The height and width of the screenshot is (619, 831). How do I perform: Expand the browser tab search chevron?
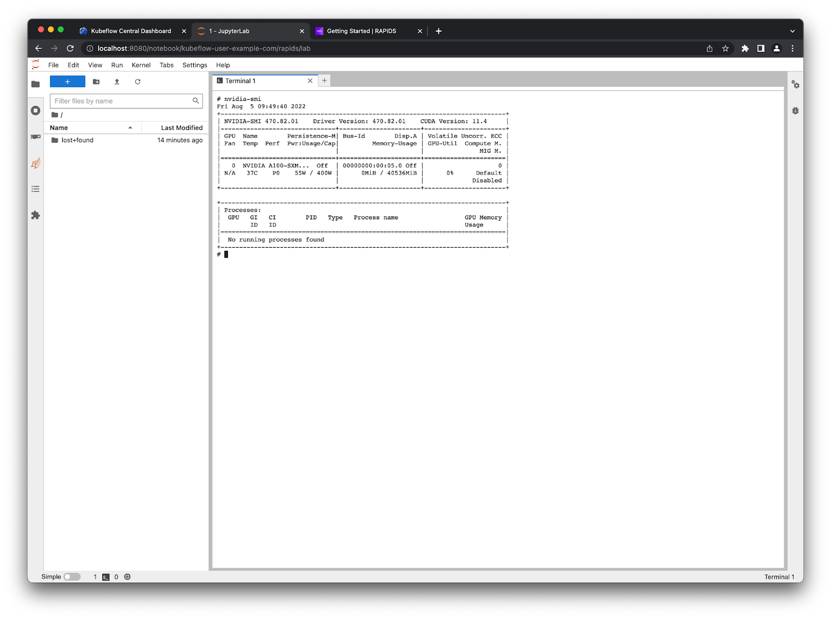coord(793,31)
